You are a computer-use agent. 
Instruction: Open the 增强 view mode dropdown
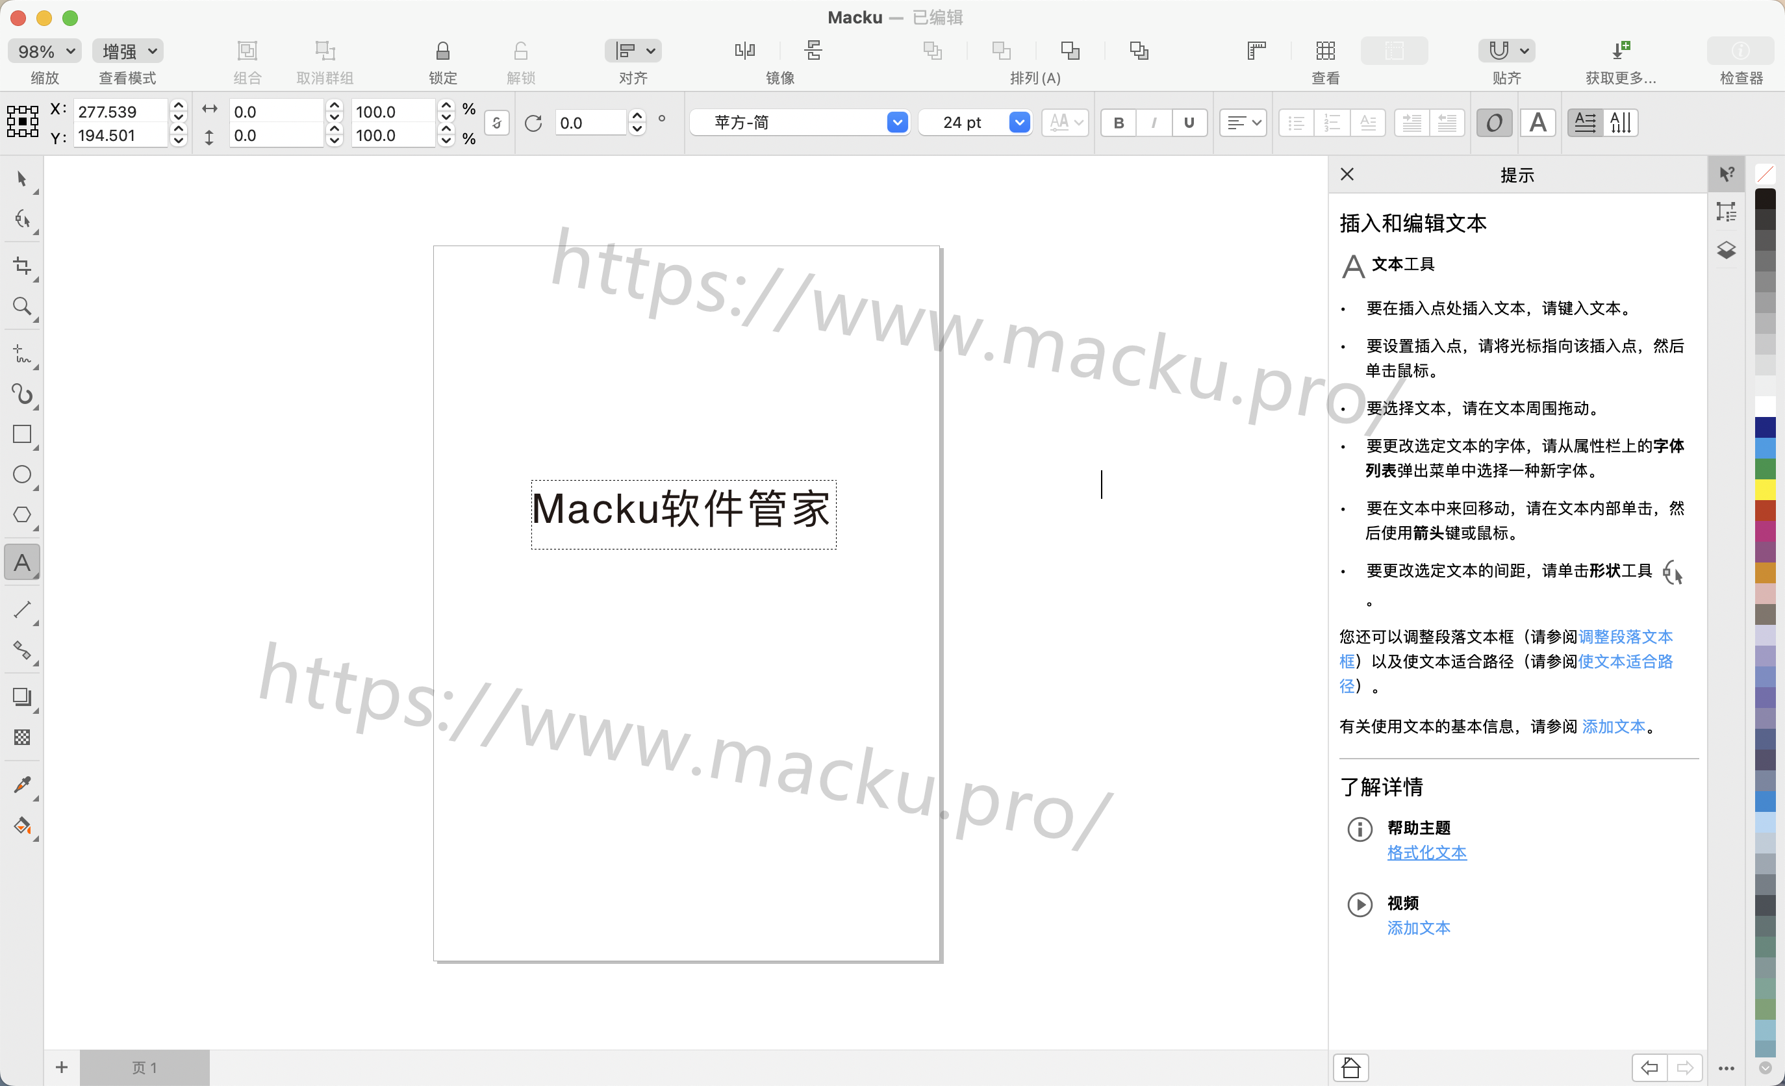point(127,51)
